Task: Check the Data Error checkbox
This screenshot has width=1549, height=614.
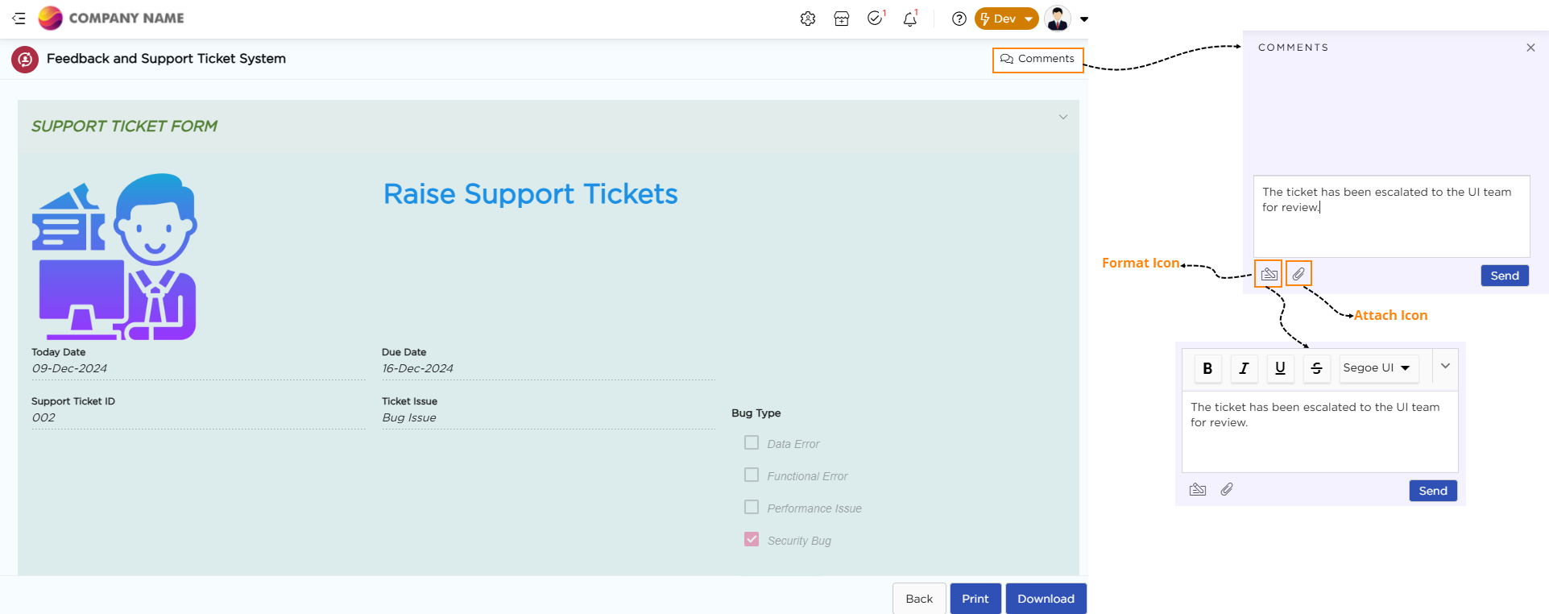Action: [x=752, y=443]
